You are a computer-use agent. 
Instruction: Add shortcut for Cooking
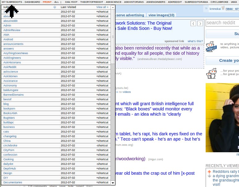[x=102, y=159]
